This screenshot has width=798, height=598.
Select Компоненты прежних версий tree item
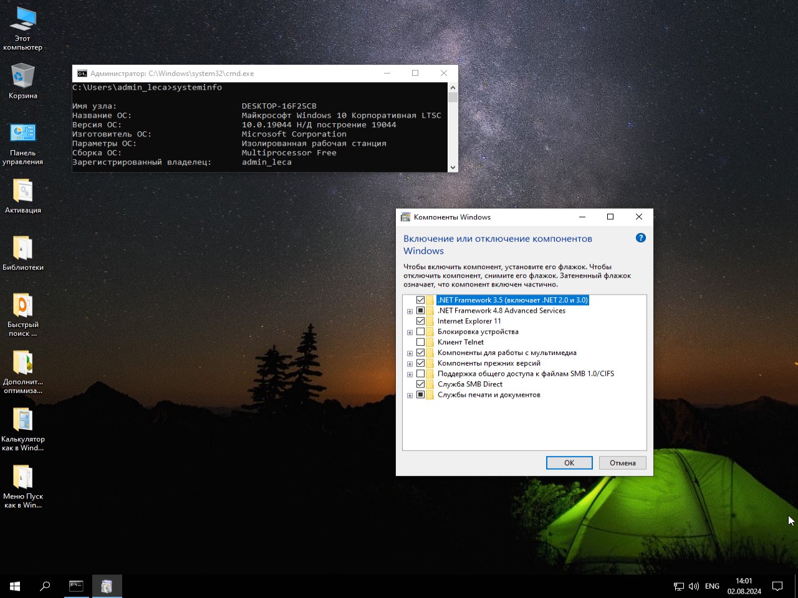coord(488,363)
